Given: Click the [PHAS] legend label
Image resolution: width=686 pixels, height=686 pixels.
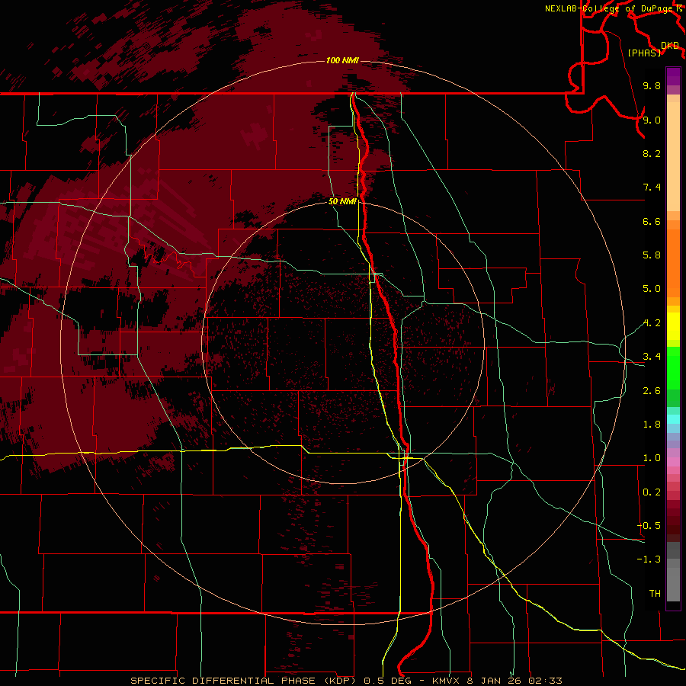Looking at the screenshot, I should [644, 53].
